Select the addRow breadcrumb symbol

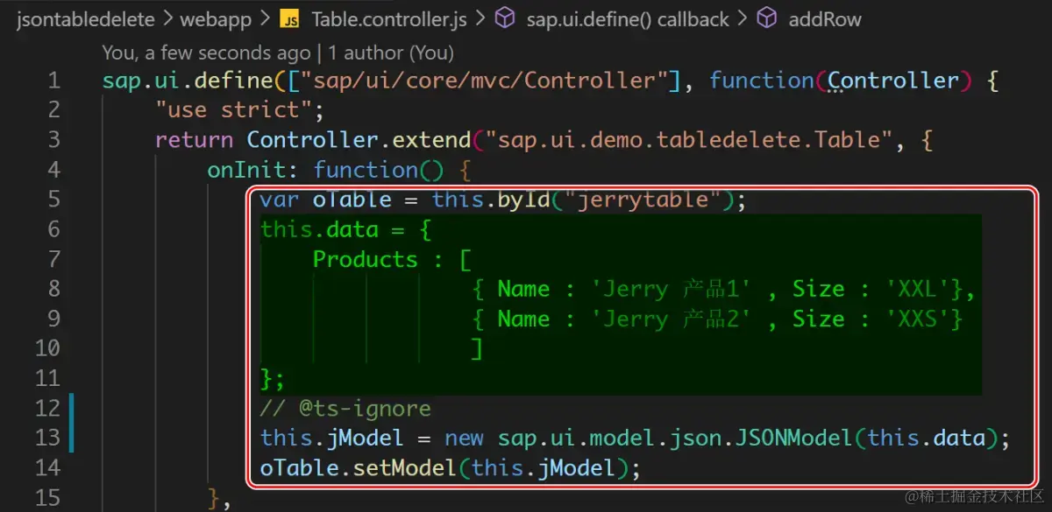pyautogui.click(x=825, y=18)
